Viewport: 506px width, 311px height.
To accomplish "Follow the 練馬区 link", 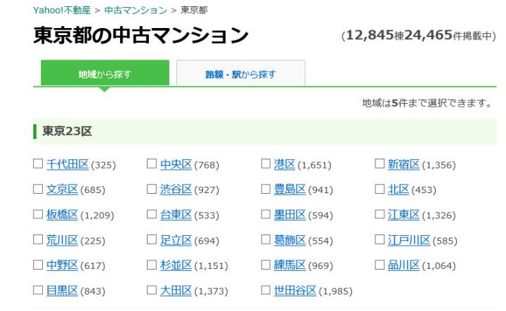I will (x=290, y=265).
